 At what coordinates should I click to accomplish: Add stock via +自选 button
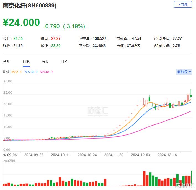click(183, 4)
